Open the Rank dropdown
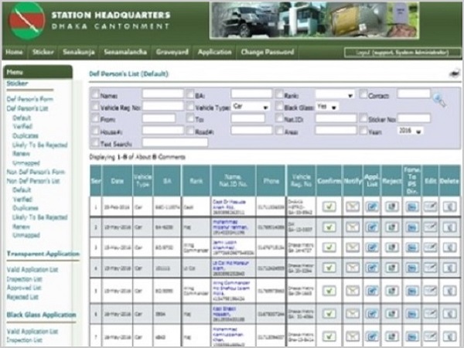The height and width of the screenshot is (348, 464). click(x=335, y=94)
